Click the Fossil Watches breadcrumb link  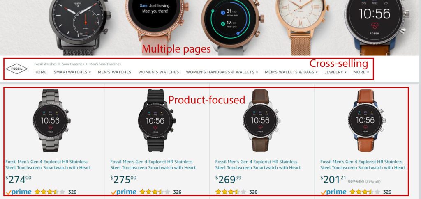[x=45, y=64]
